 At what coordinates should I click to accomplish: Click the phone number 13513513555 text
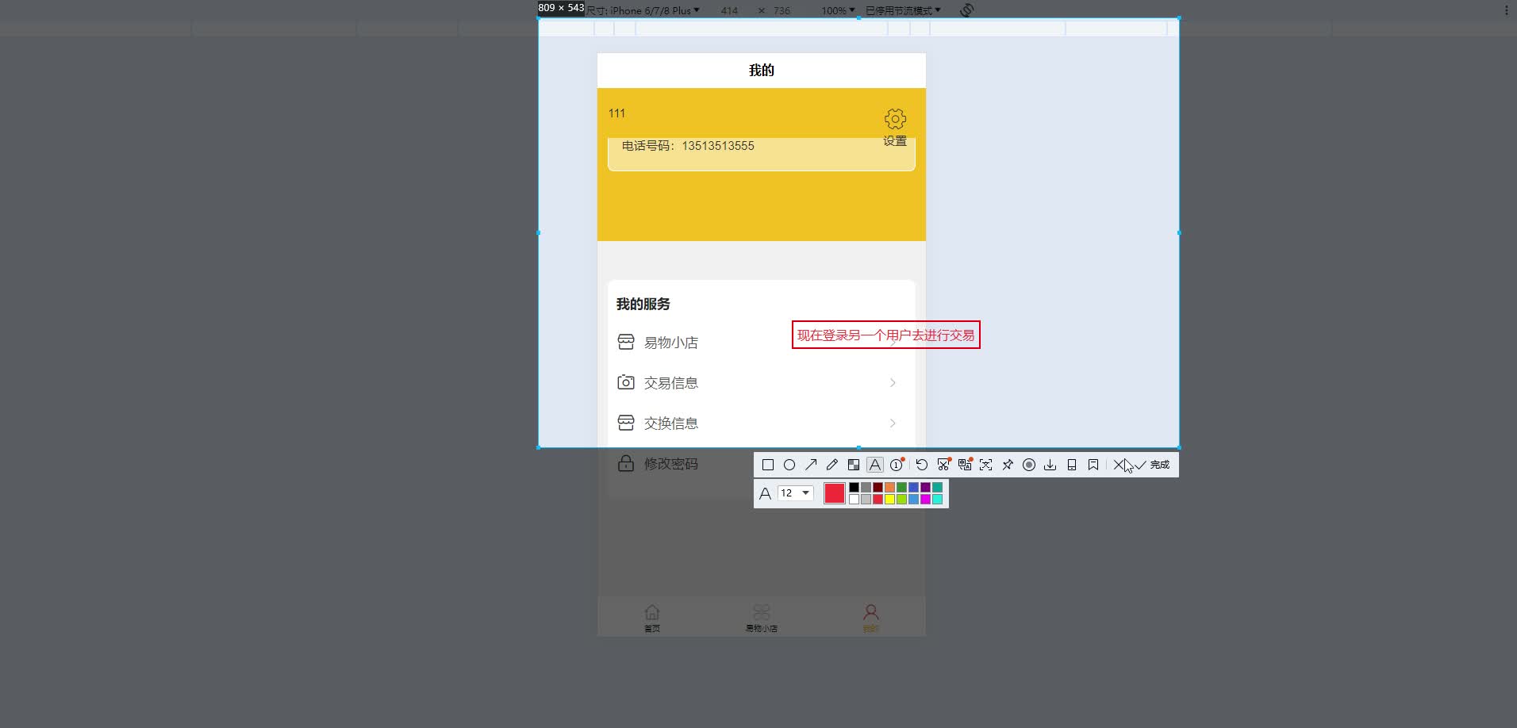pyautogui.click(x=718, y=146)
